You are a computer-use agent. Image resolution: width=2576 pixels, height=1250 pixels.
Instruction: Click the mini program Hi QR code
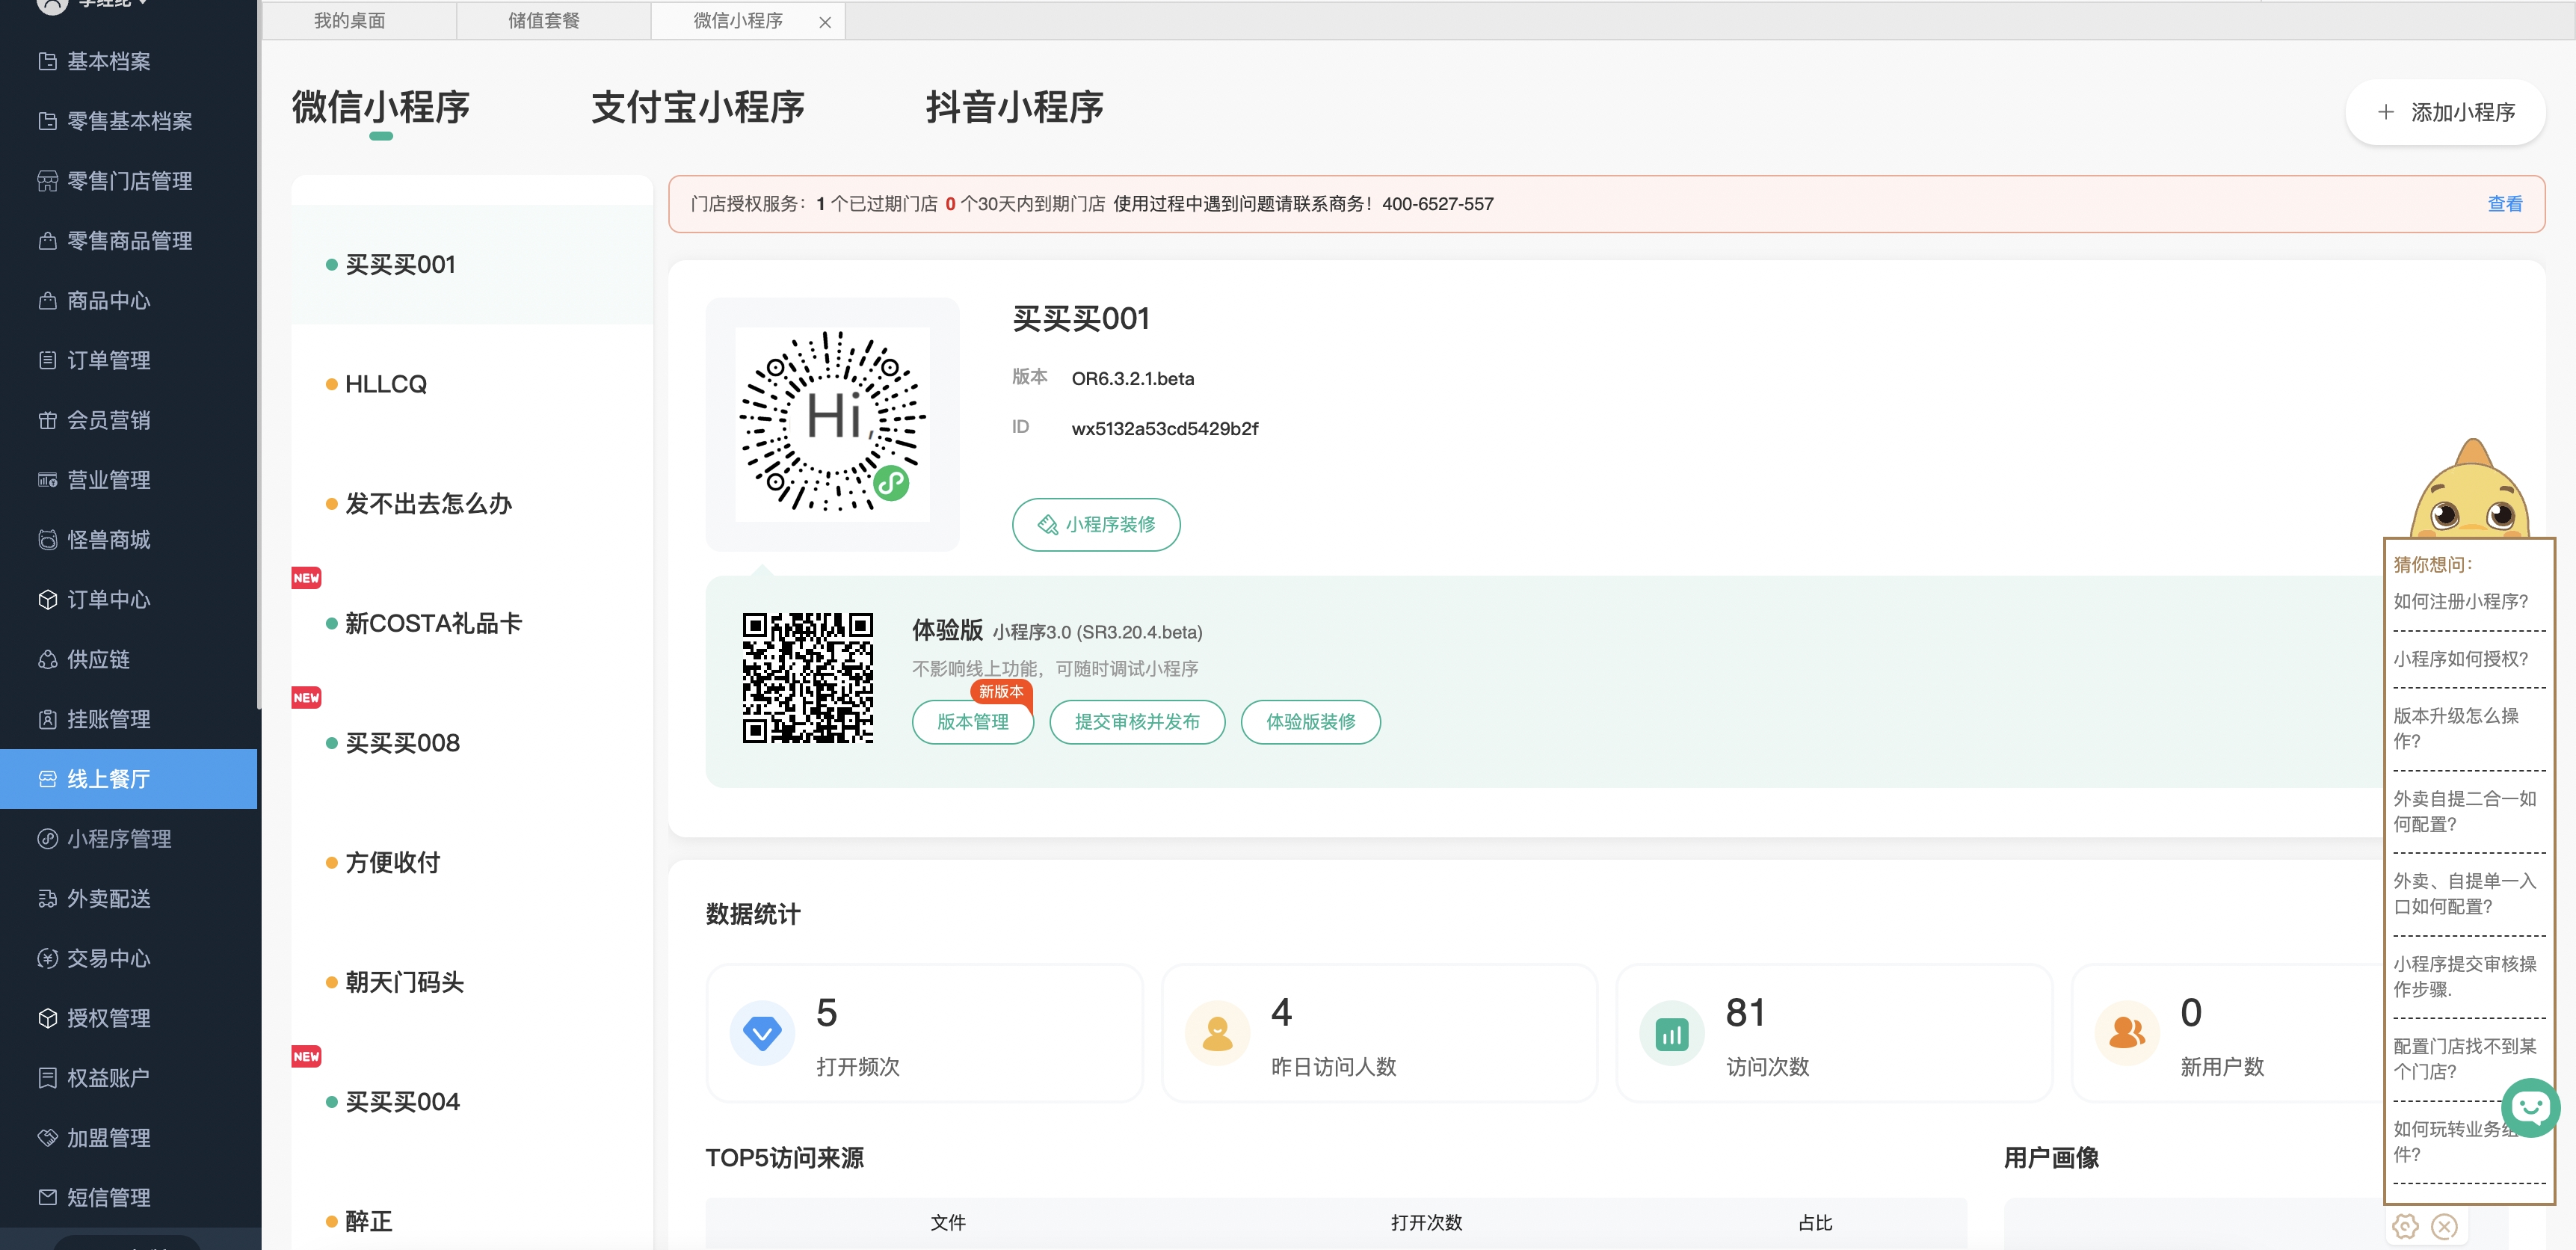pyautogui.click(x=832, y=424)
